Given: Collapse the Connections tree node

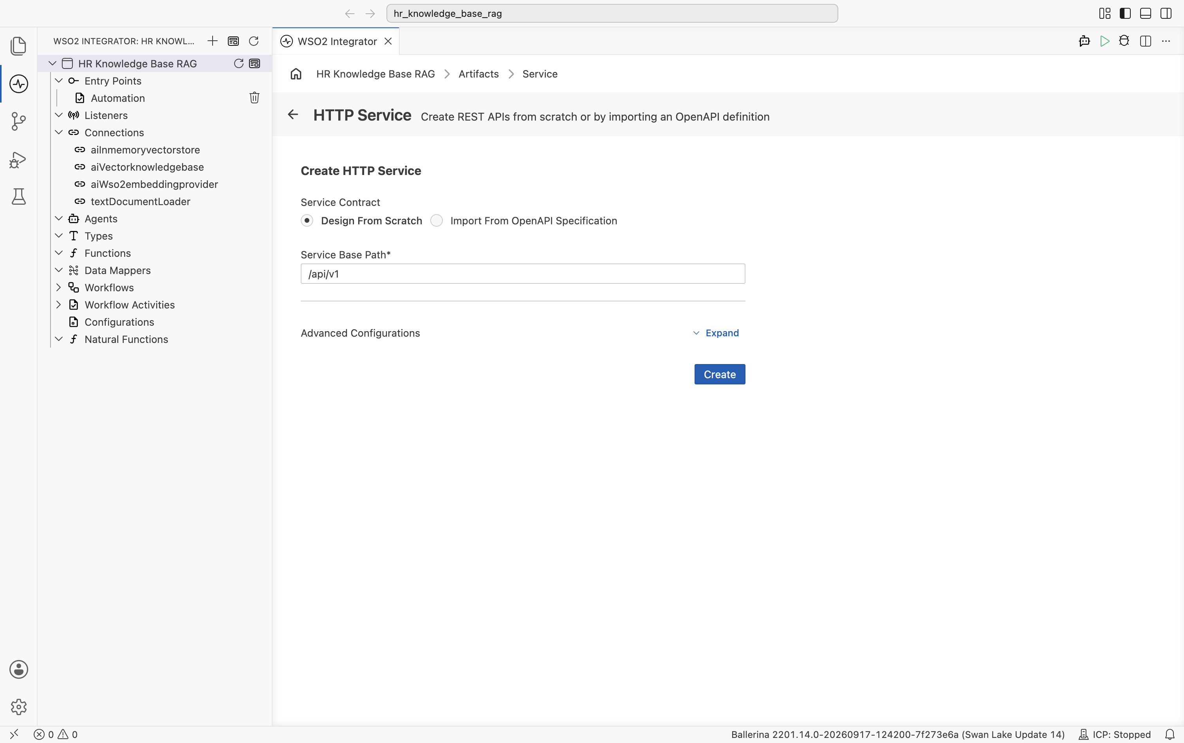Looking at the screenshot, I should point(58,132).
